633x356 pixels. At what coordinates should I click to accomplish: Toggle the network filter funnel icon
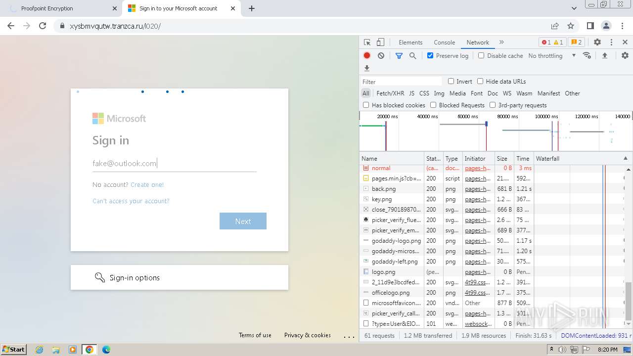coord(399,56)
